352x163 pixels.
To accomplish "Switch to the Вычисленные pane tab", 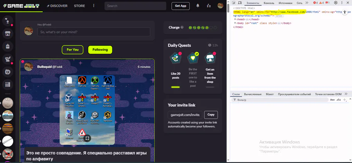I will coord(253,94).
